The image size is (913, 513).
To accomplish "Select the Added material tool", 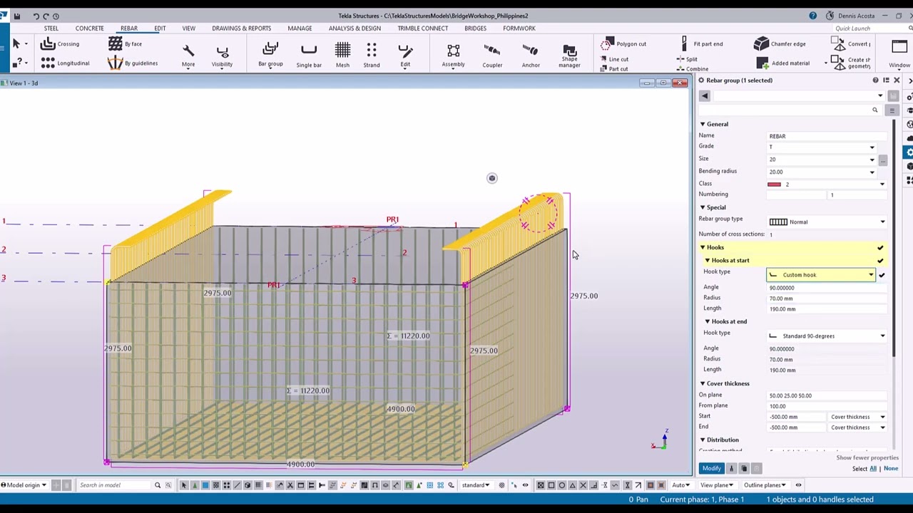I will 782,63.
